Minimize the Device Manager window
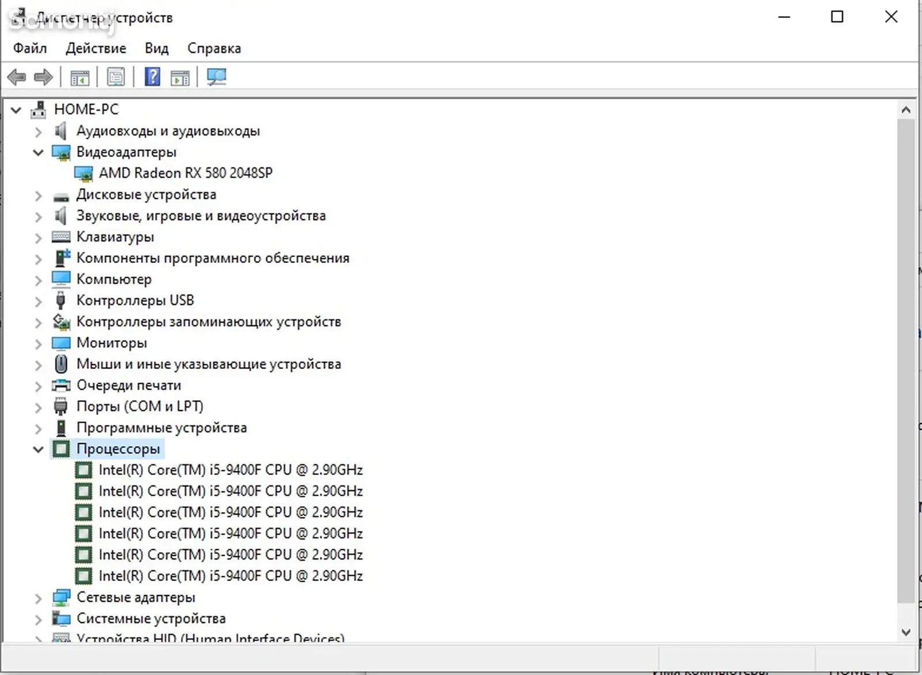This screenshot has width=922, height=675. pyautogui.click(x=784, y=17)
